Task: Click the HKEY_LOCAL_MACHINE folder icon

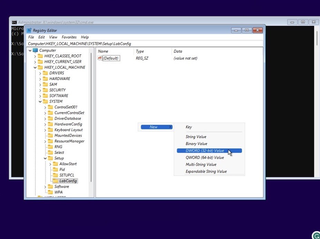Action: (40, 68)
